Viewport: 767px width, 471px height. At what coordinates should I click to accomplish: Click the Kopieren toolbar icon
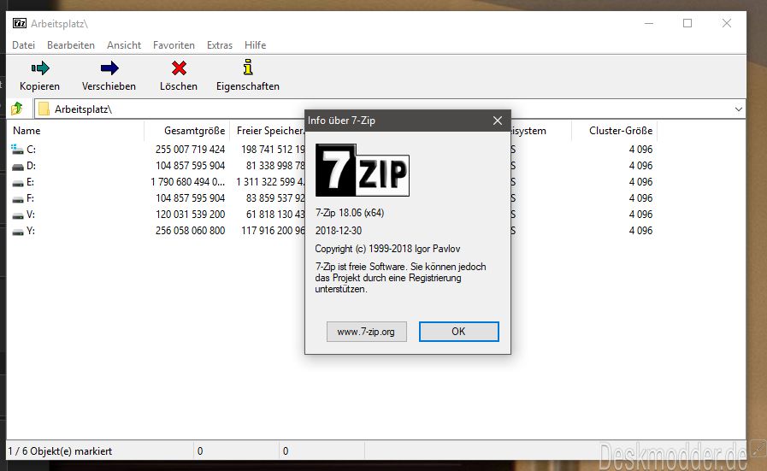(40, 68)
